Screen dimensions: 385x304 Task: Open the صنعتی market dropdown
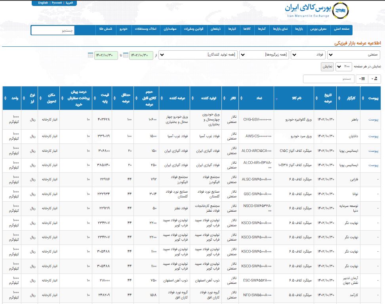tap(354, 55)
